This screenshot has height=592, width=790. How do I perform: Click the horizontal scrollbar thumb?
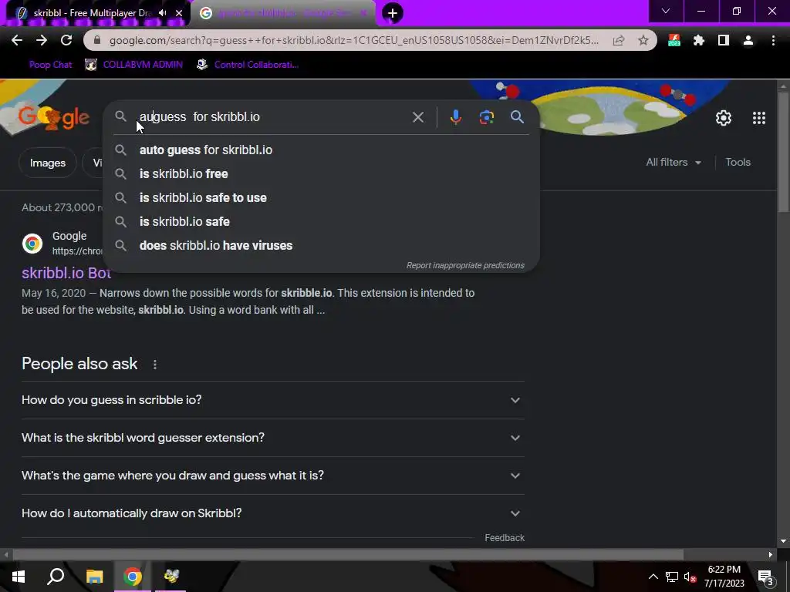pyautogui.click(x=348, y=554)
